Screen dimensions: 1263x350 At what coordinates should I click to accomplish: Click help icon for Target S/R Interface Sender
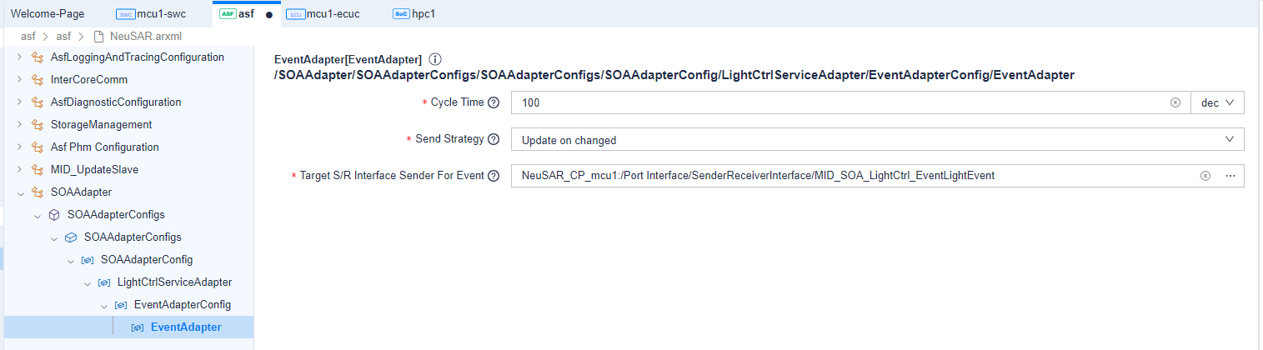tap(494, 176)
